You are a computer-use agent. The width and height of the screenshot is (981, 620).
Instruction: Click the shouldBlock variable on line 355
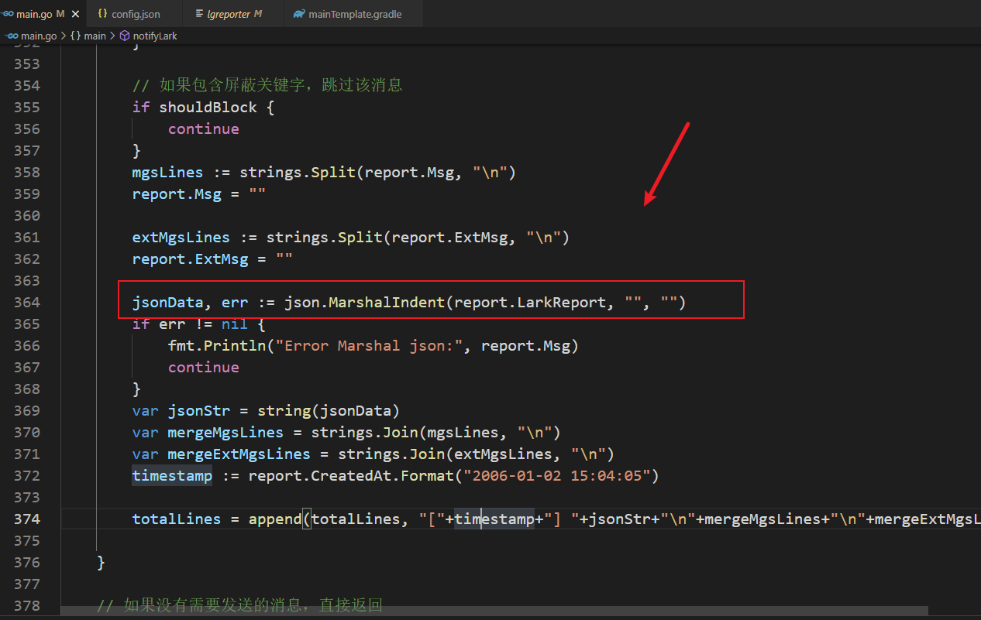(x=208, y=107)
